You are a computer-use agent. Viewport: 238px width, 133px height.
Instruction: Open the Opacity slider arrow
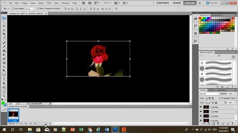click(235, 94)
